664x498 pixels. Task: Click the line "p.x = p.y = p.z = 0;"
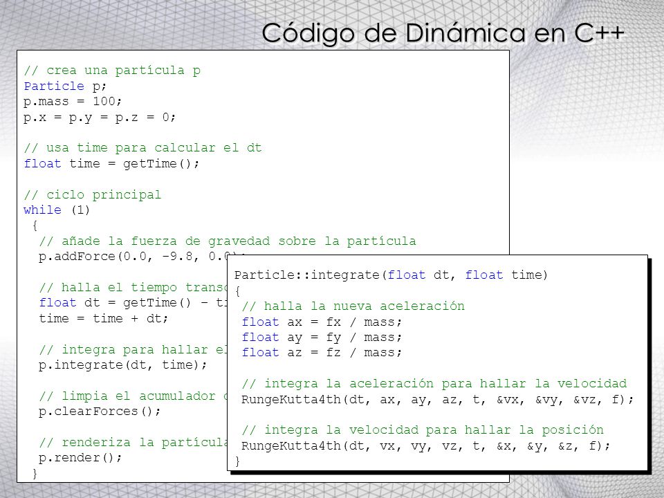[x=100, y=118]
